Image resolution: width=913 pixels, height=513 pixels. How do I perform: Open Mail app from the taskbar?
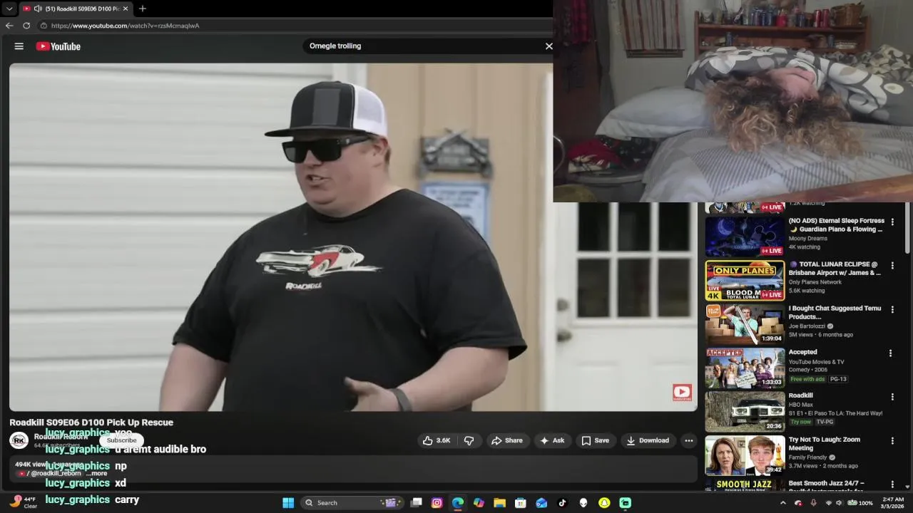(x=541, y=502)
